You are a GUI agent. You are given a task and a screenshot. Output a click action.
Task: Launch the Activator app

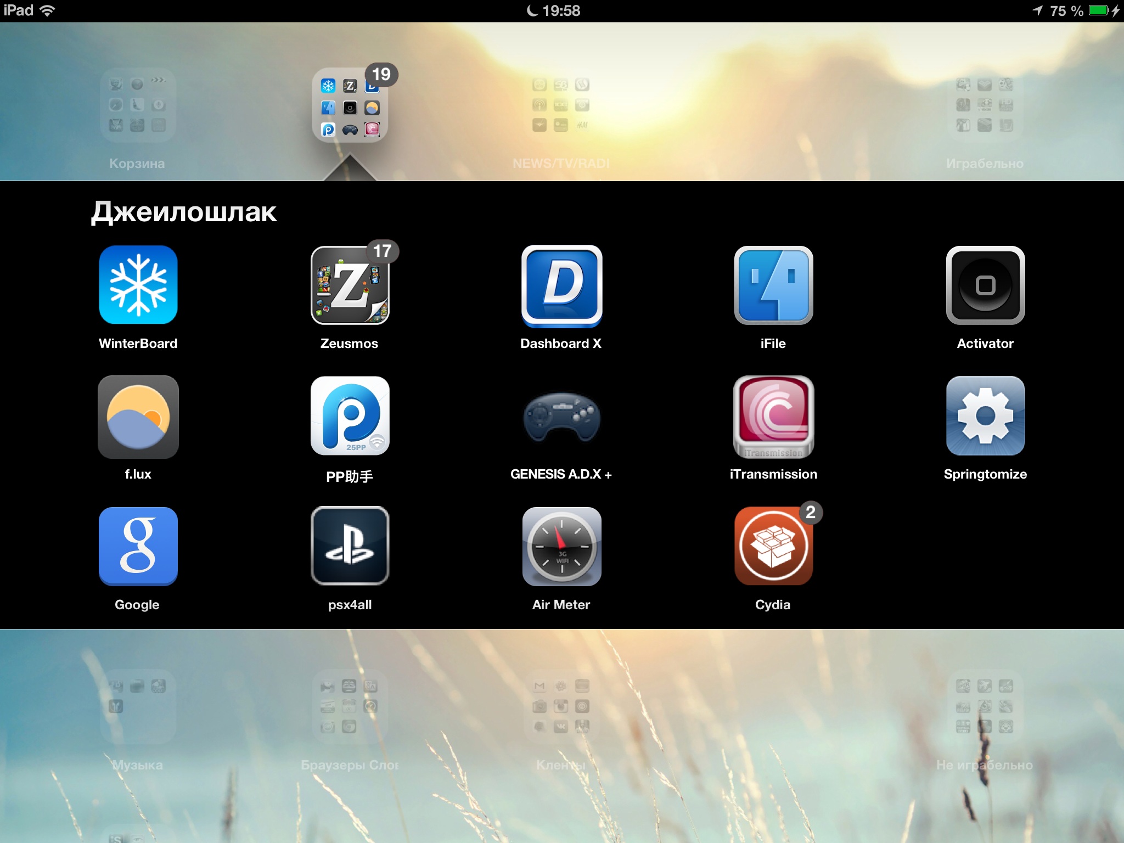click(985, 285)
